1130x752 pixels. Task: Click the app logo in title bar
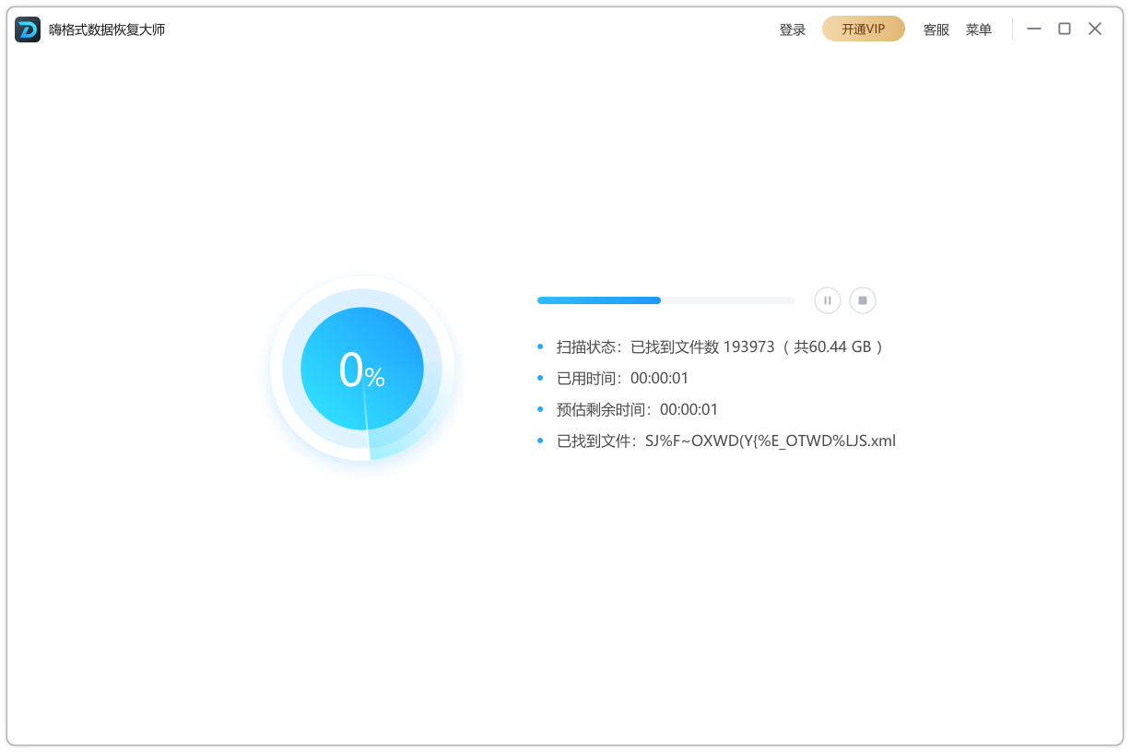(27, 29)
